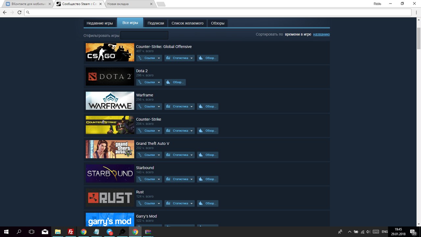Write a review (Обзор) for Grand Theft Auto V
The image size is (421, 237).
[x=208, y=155]
